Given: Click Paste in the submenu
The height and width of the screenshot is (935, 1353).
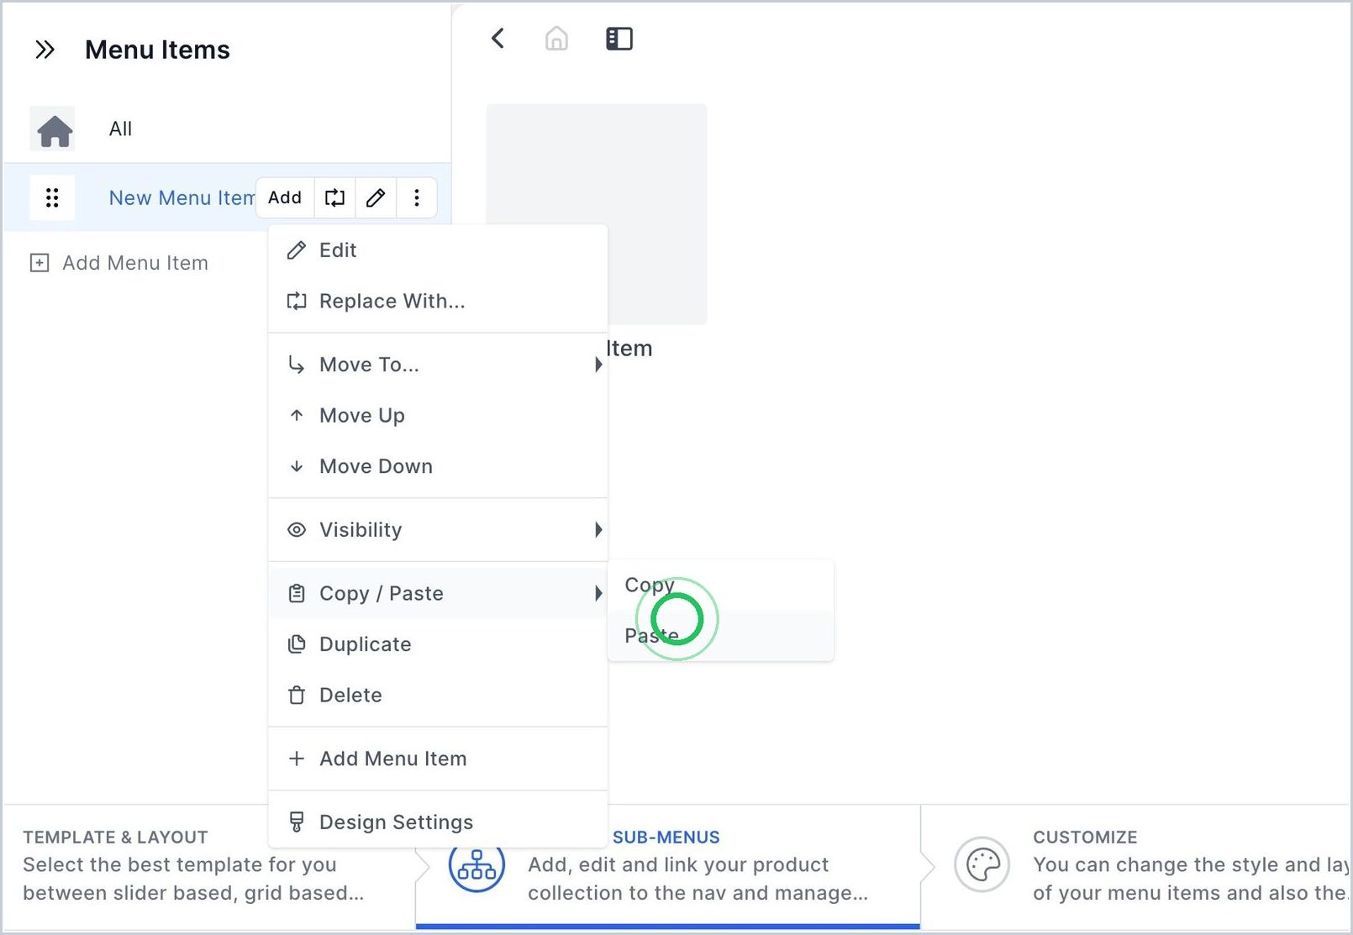Looking at the screenshot, I should (x=721, y=636).
